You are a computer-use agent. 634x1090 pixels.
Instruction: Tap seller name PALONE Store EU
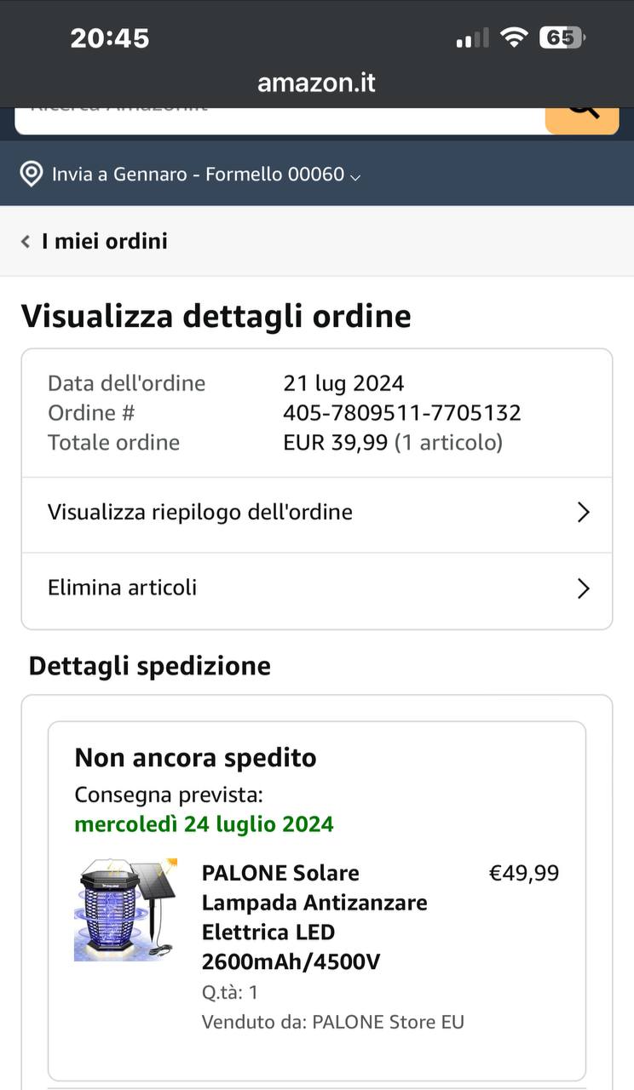point(389,1022)
